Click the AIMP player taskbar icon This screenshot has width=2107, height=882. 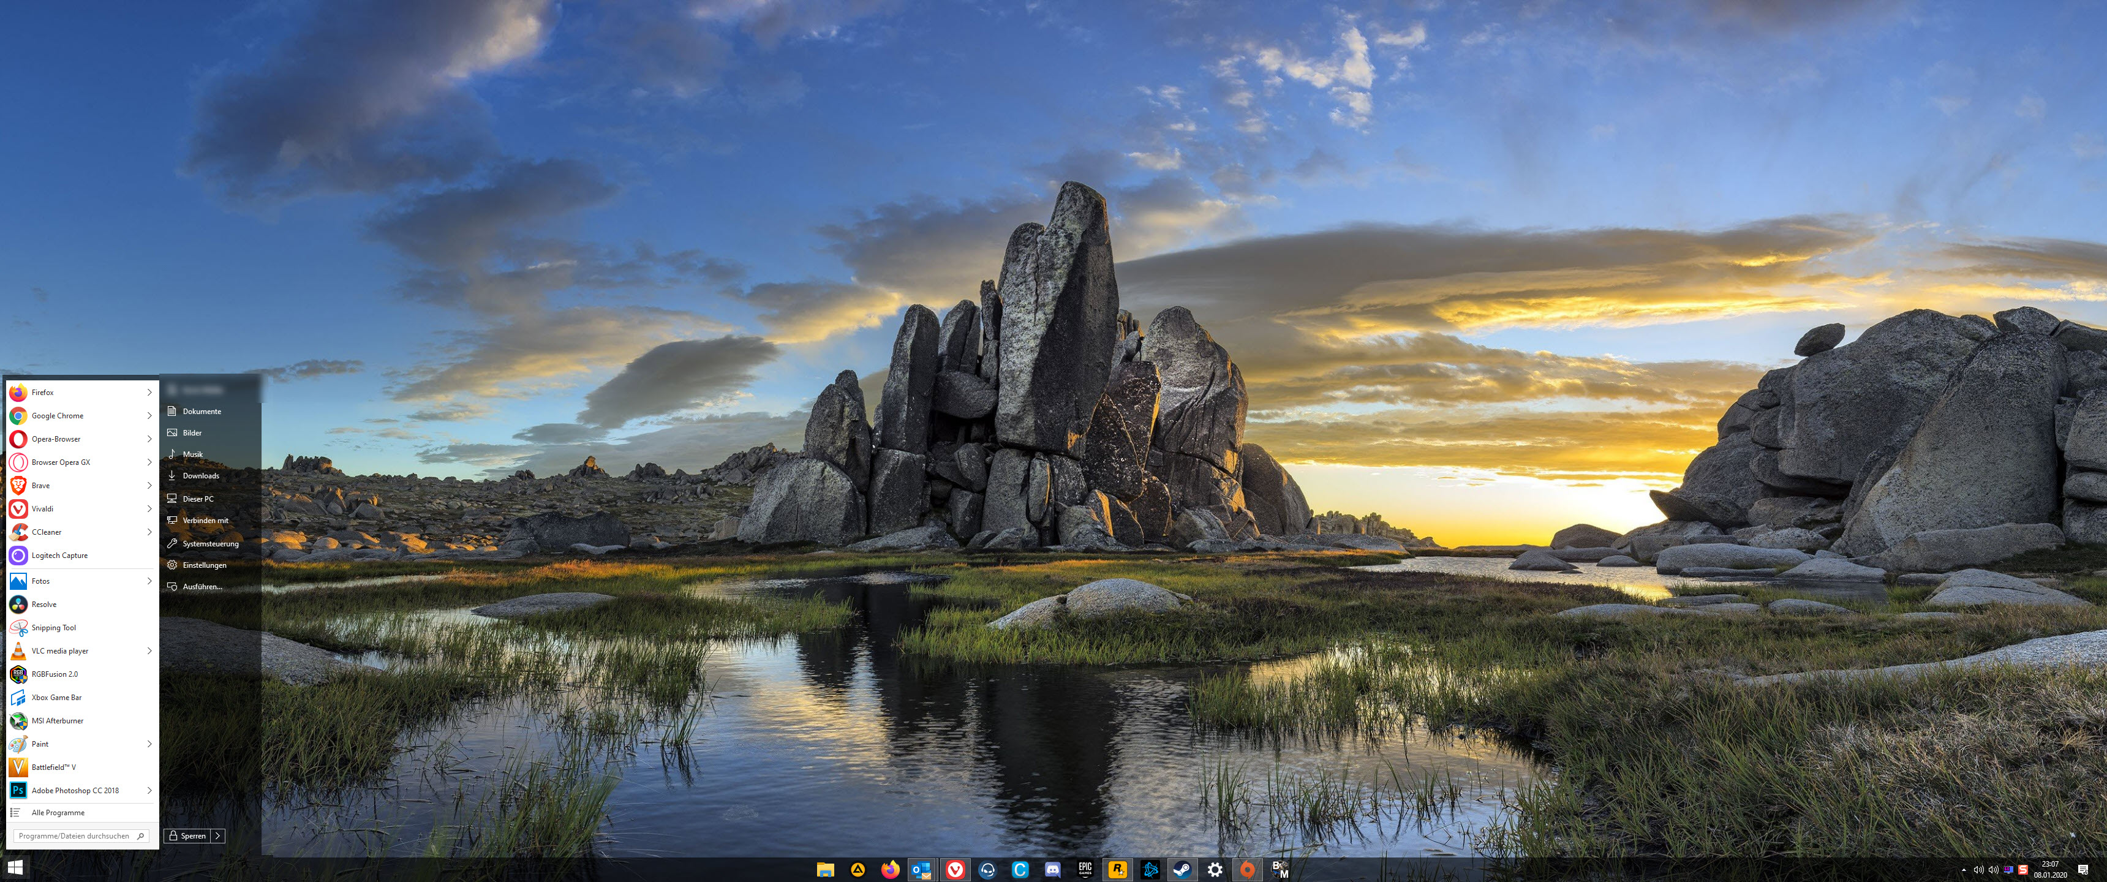858,870
